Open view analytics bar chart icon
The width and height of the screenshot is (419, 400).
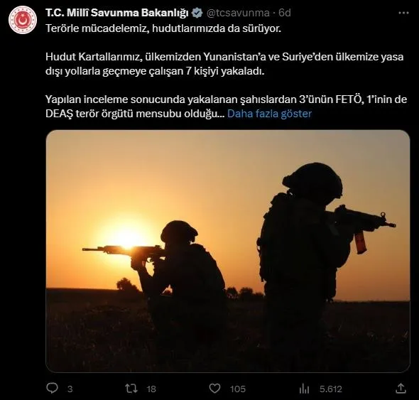304,389
